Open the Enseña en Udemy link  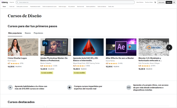pyautogui.click(x=149, y=2)
